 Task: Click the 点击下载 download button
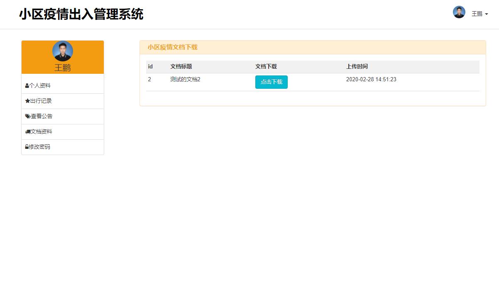[x=271, y=82]
